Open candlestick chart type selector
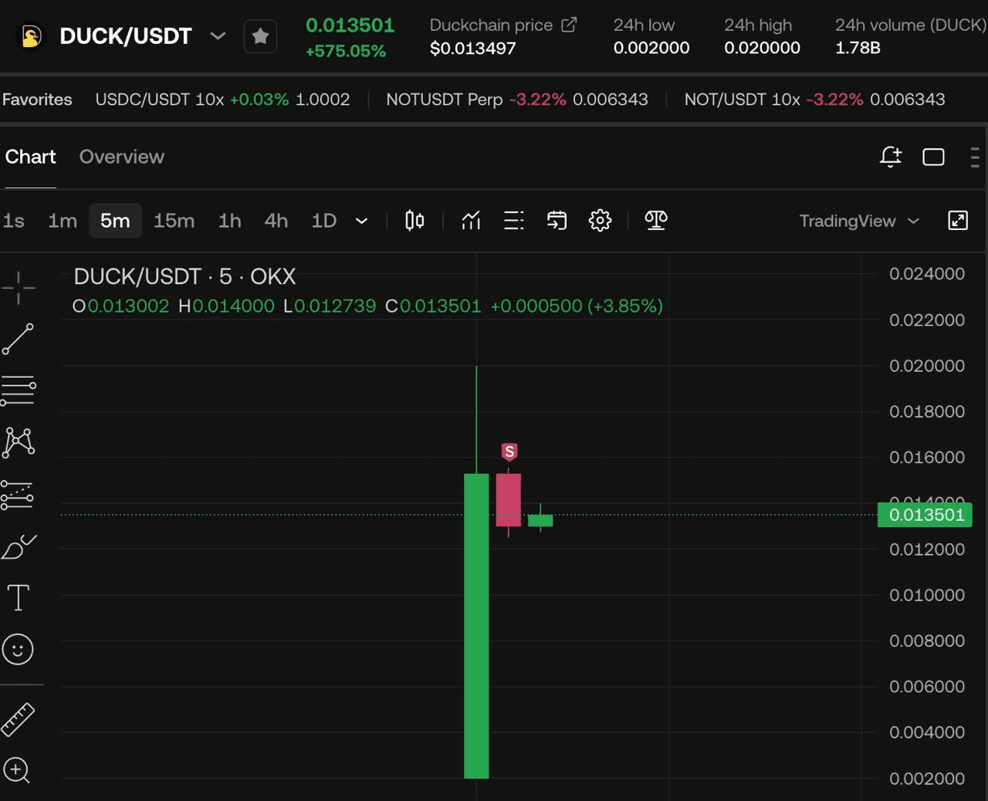The image size is (988, 801). pos(414,221)
